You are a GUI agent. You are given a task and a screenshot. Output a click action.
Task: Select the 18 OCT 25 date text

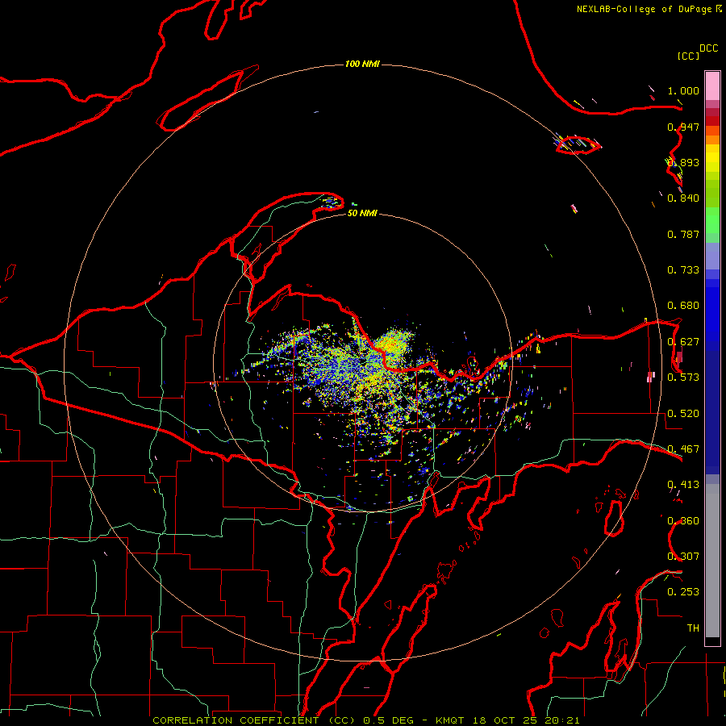[505, 720]
